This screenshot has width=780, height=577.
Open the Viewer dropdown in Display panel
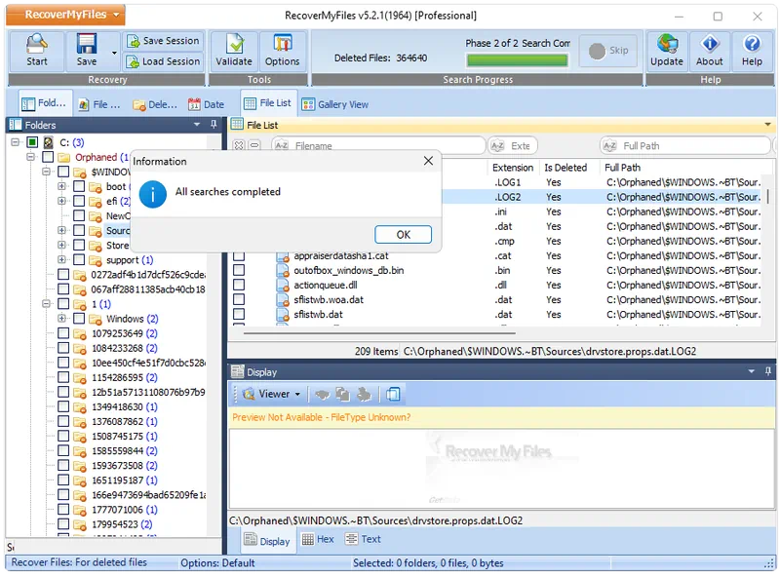tap(274, 395)
